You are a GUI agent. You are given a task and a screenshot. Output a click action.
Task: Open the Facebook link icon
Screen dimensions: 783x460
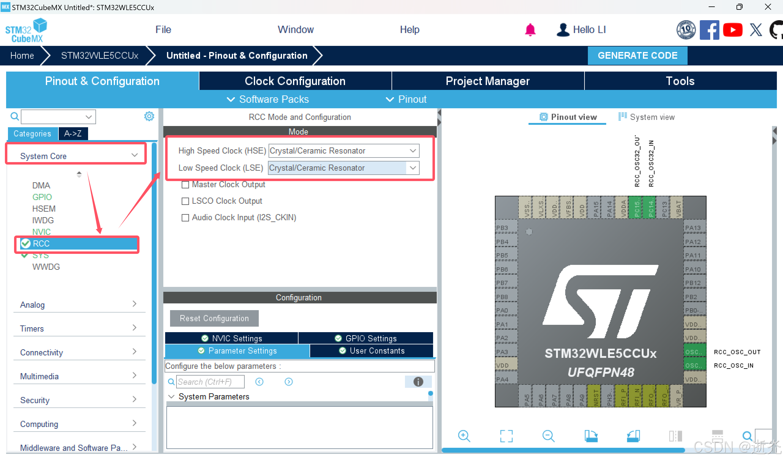[x=709, y=30]
